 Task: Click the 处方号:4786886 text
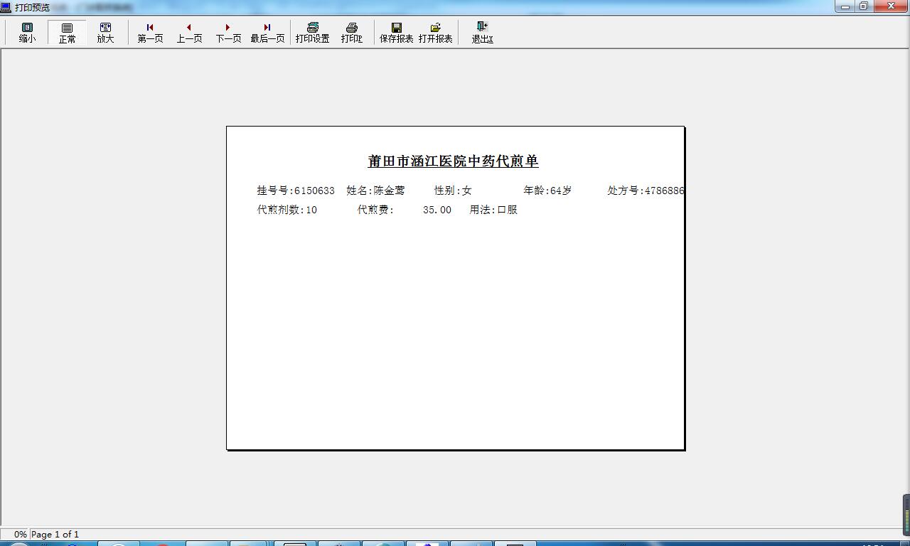tap(646, 191)
